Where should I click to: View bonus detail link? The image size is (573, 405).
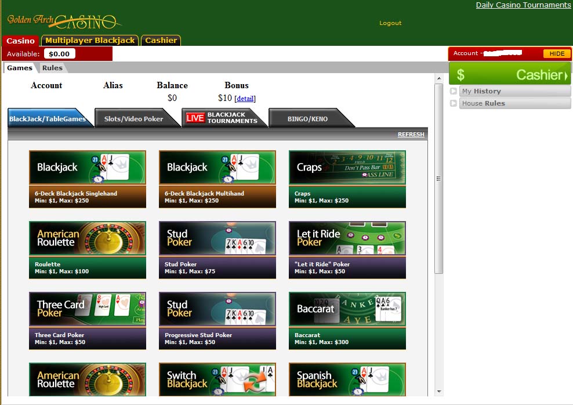pos(245,99)
